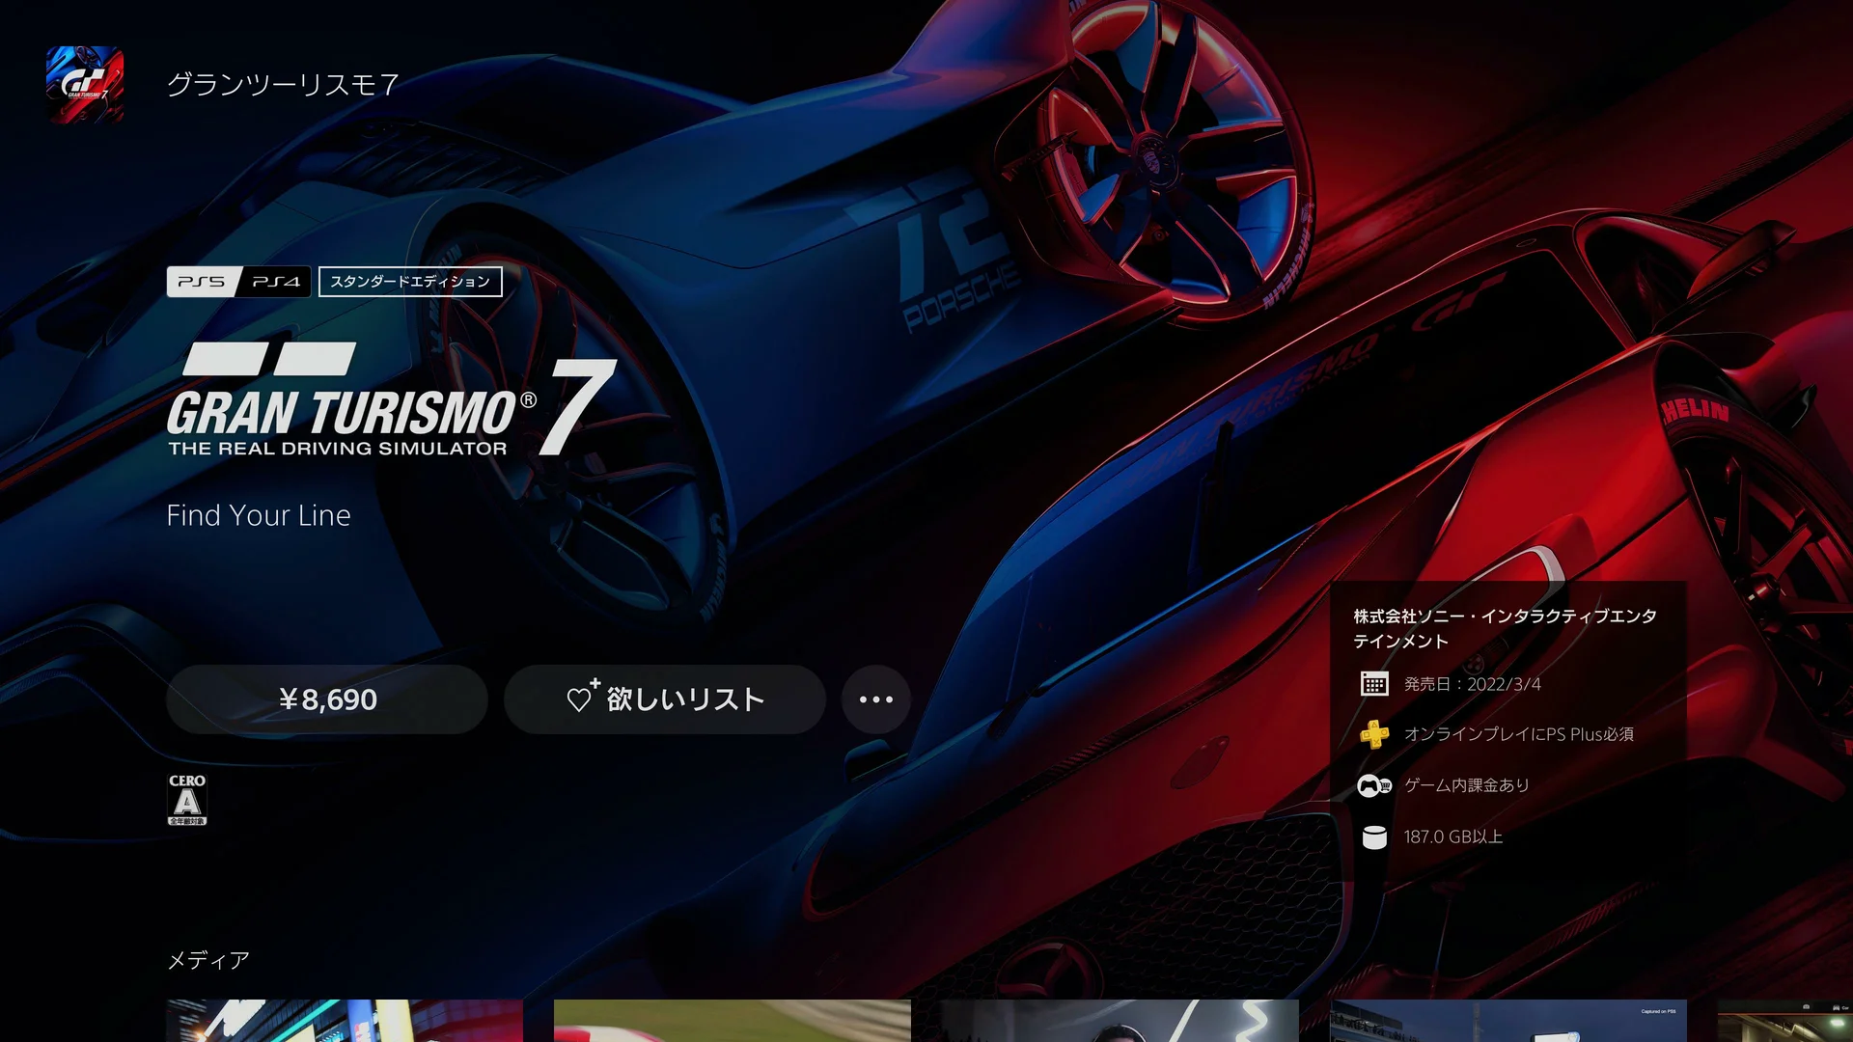The width and height of the screenshot is (1853, 1042).
Task: Click the PS Plus gold plus icon
Action: pos(1374,735)
